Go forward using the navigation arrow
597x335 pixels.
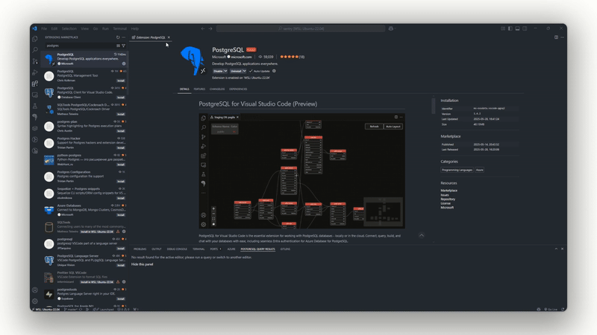coord(210,28)
